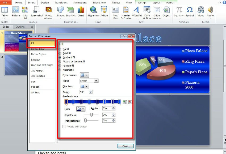This screenshot has height=154, width=226.
Task: Open the File tab
Action: tap(5, 3)
